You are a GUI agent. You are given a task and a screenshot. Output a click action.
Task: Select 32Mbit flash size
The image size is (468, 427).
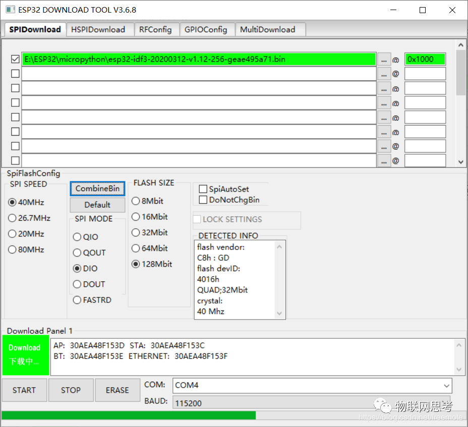pyautogui.click(x=150, y=232)
